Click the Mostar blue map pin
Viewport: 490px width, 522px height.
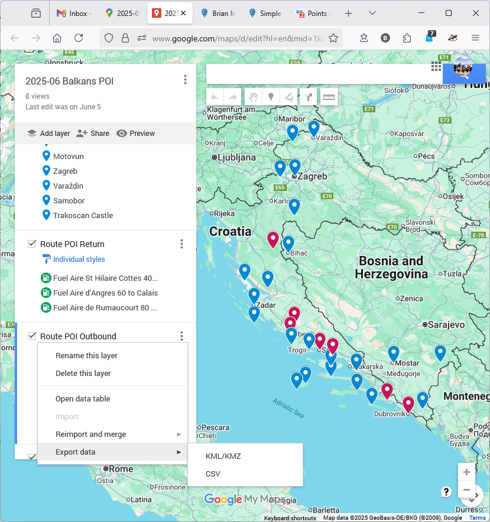394,354
